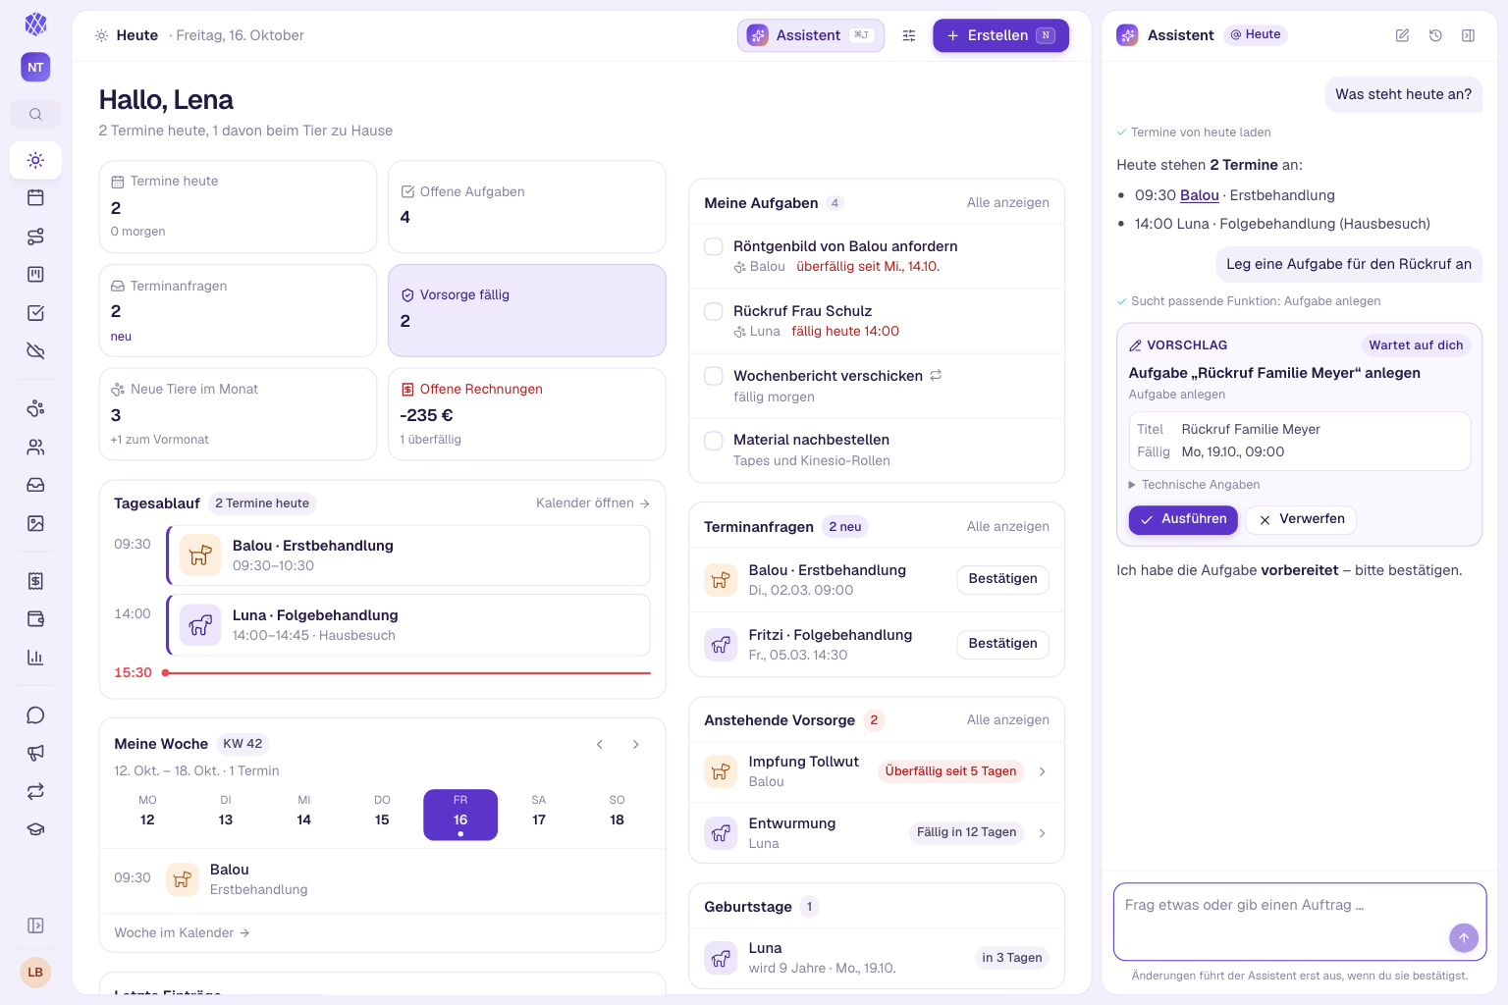Image resolution: width=1508 pixels, height=1005 pixels.
Task: Open the images gallery sidebar icon
Action: click(x=35, y=523)
